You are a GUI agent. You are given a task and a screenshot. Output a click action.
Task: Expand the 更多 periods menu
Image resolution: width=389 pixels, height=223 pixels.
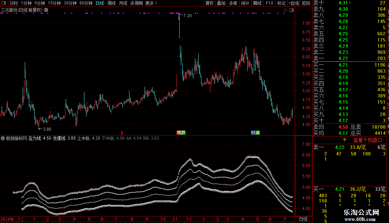click(x=151, y=3)
